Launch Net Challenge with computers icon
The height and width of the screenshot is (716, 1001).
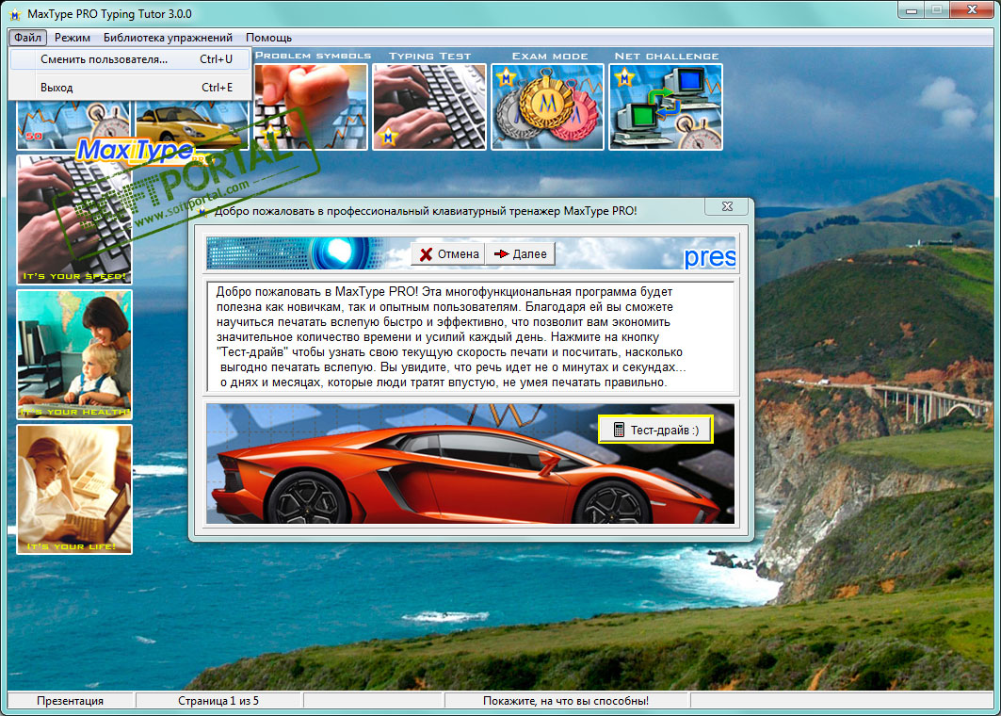[666, 106]
